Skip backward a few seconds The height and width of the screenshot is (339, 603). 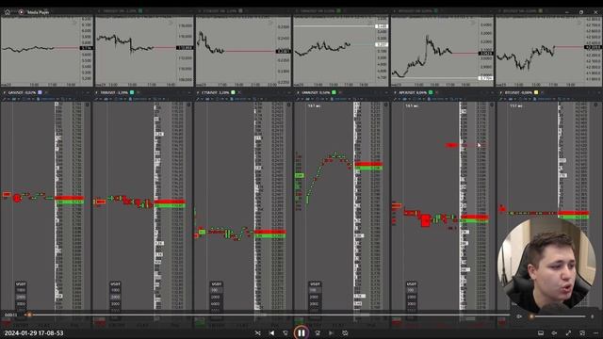(285, 332)
